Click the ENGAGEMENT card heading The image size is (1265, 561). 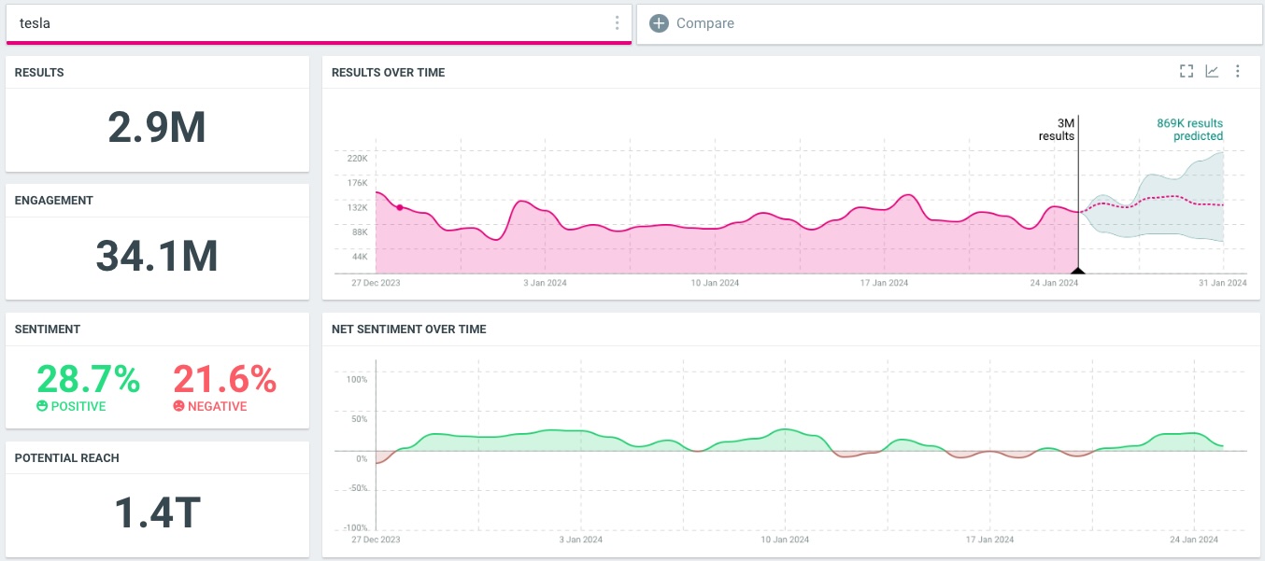pyautogui.click(x=54, y=201)
